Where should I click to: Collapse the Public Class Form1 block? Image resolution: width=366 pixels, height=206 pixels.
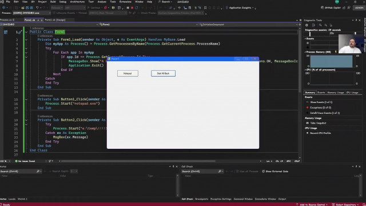coord(26,32)
